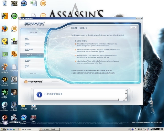Select the film-strip video shortcut icon
The image size is (164, 131).
click(x=5, y=16)
